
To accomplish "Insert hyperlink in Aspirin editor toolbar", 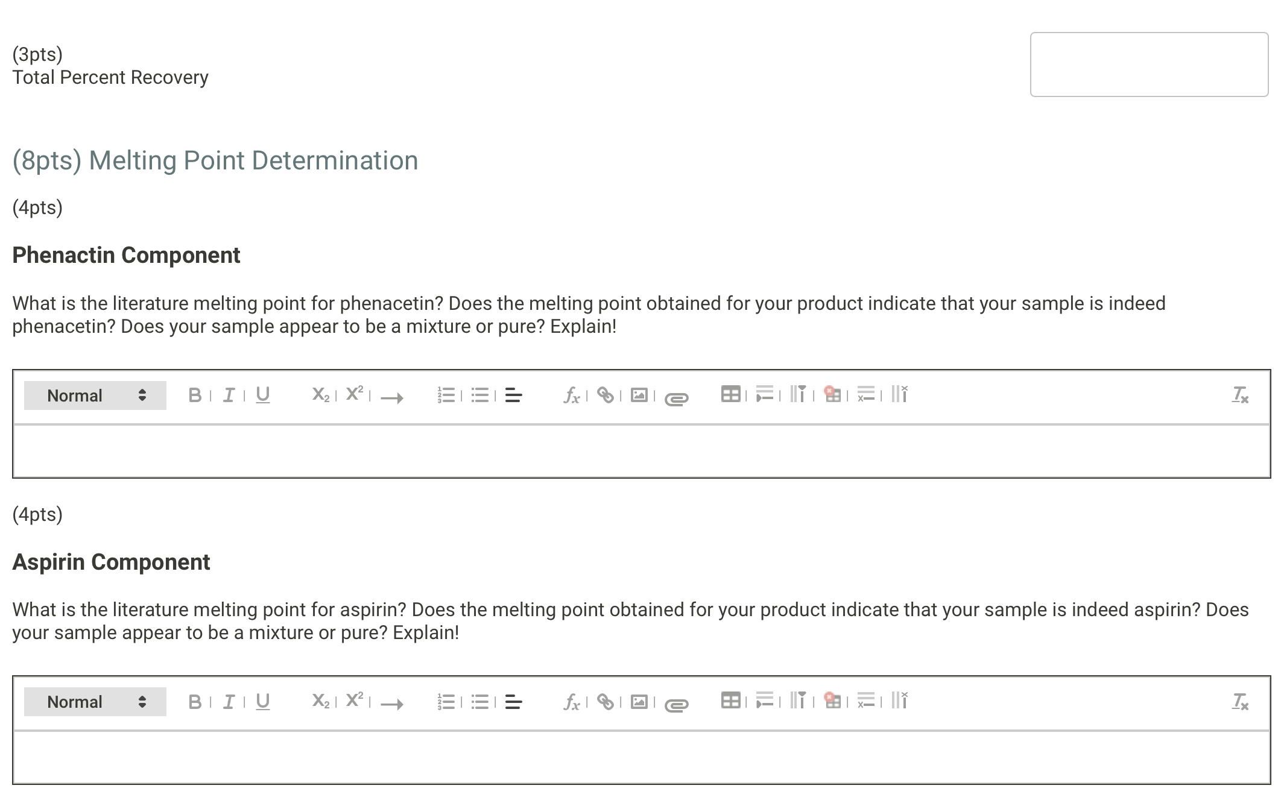I will [605, 702].
